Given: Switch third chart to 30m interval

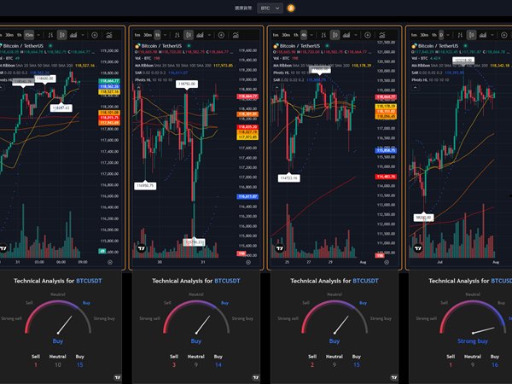Looking at the screenshot, I should (x=287, y=35).
